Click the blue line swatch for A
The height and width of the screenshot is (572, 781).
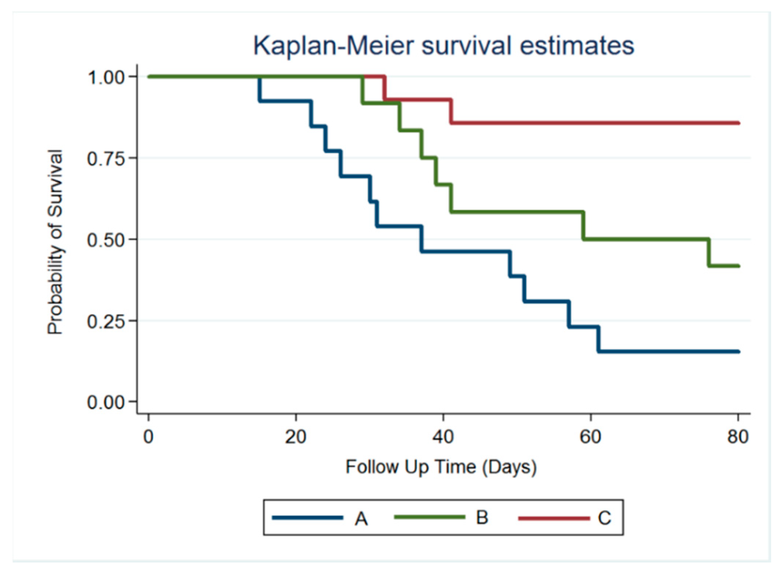coord(307,517)
